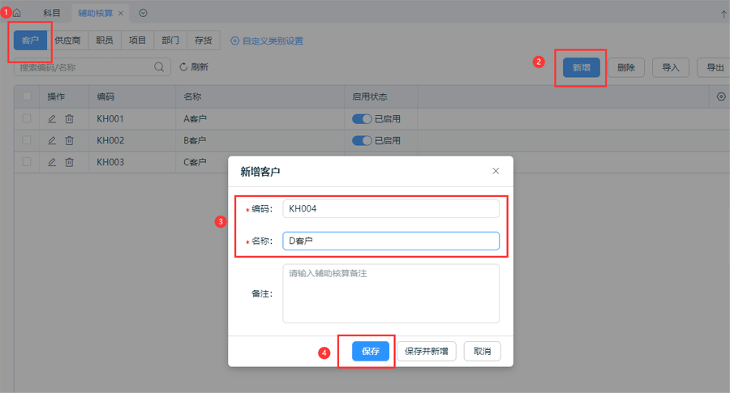This screenshot has height=393, width=730.
Task: Click 保存 button in dialog
Action: (371, 352)
